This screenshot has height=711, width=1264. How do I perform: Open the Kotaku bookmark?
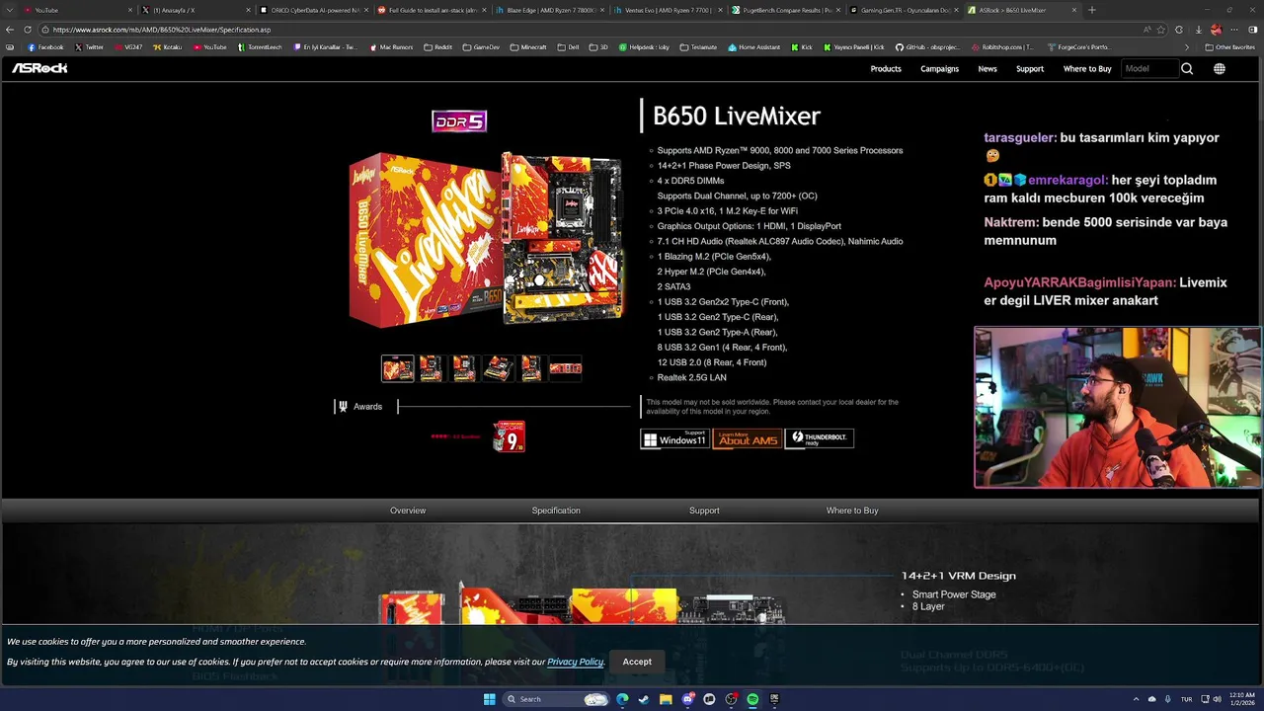(167, 47)
